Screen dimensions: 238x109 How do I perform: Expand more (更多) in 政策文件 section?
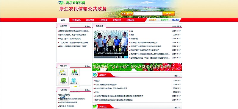pyautogui.click(x=177, y=76)
